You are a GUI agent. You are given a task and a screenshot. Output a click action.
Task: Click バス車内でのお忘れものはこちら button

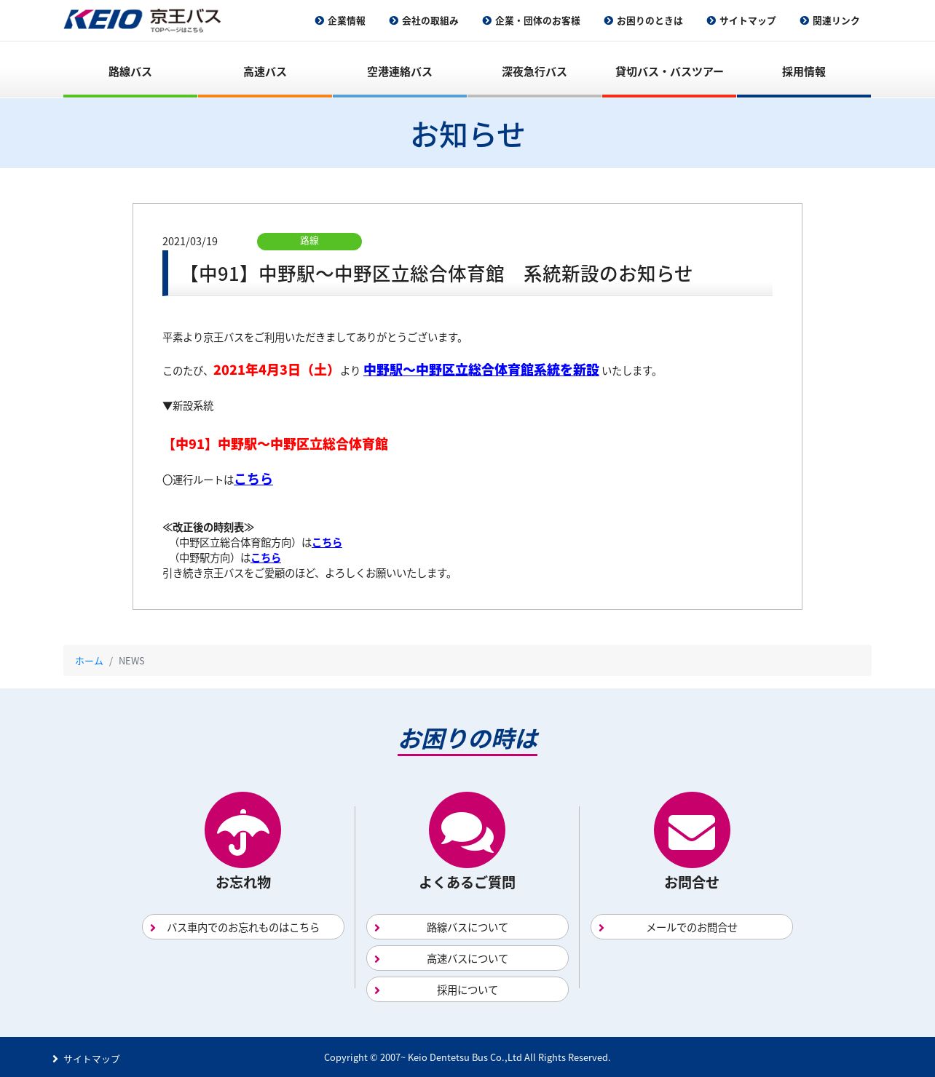coord(243,927)
